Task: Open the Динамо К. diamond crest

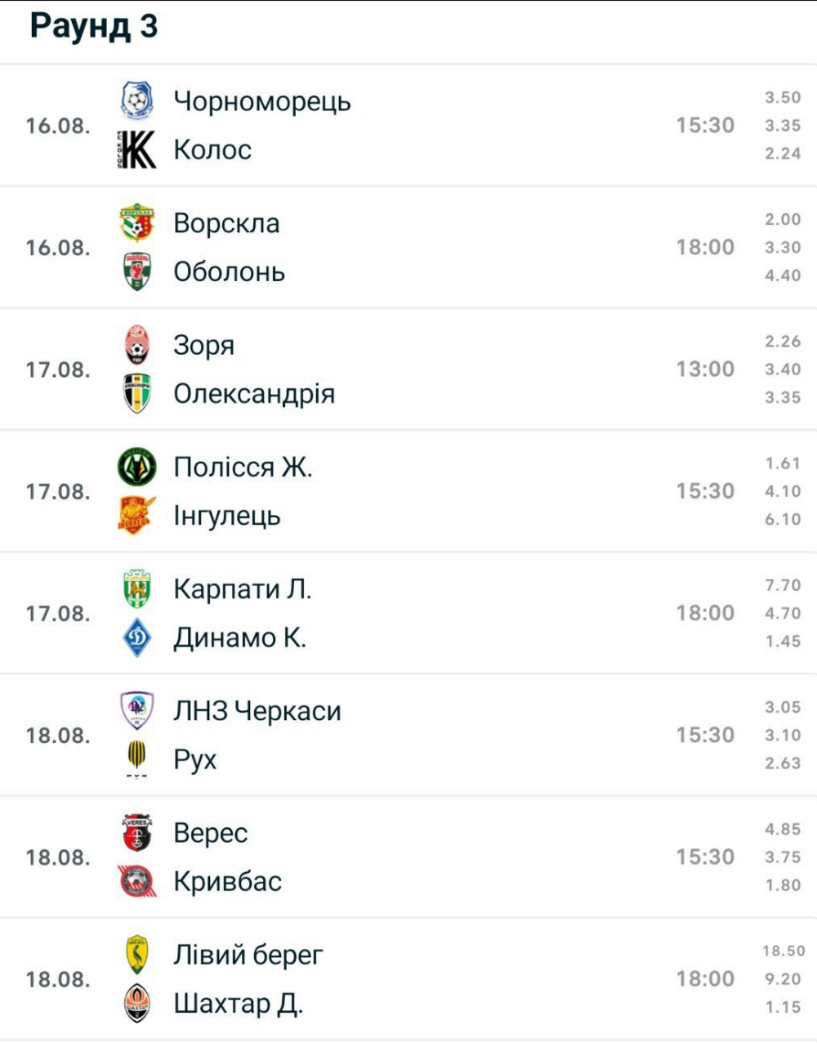Action: point(137,638)
